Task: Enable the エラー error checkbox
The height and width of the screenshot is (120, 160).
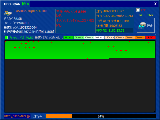Action: tap(138, 10)
